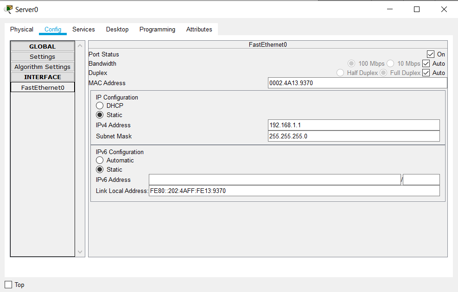458x292 pixels.
Task: Click the Subnet Mask field
Action: pyautogui.click(x=354, y=136)
